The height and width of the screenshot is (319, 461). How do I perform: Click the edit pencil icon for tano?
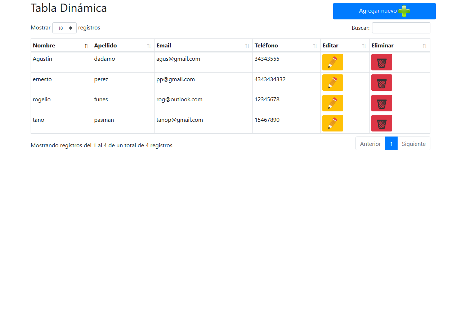click(x=332, y=123)
